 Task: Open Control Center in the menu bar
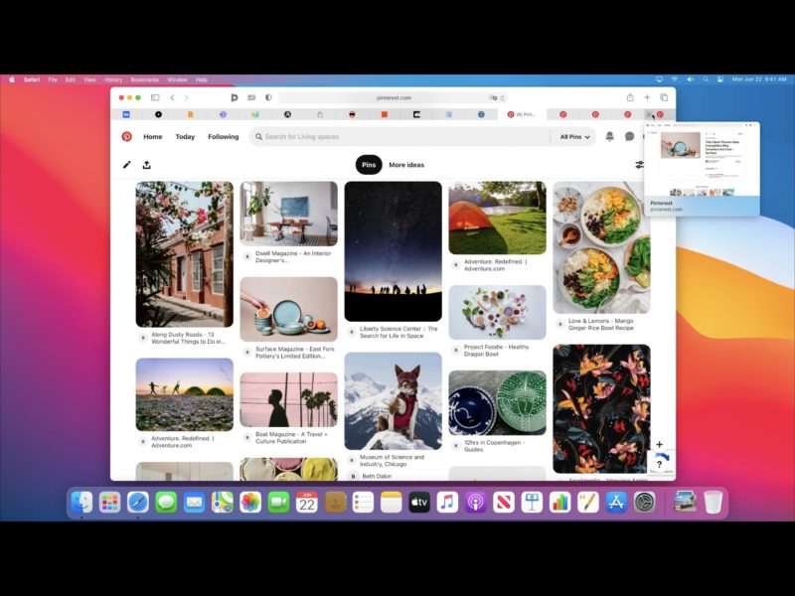coord(720,79)
